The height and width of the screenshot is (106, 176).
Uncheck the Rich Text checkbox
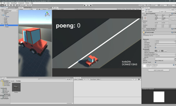pos(156,48)
